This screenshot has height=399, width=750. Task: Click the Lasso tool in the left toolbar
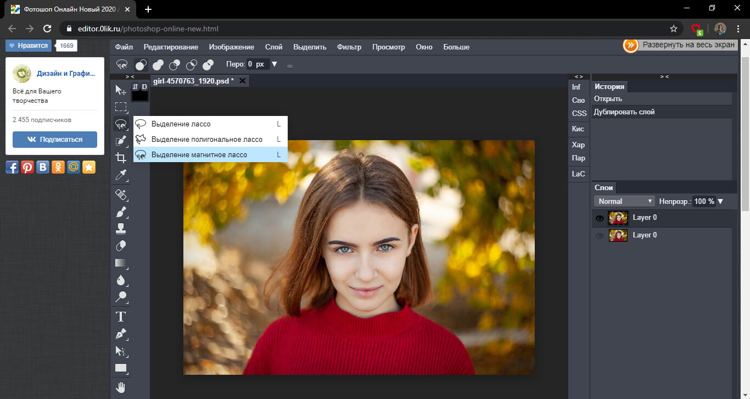tap(121, 124)
